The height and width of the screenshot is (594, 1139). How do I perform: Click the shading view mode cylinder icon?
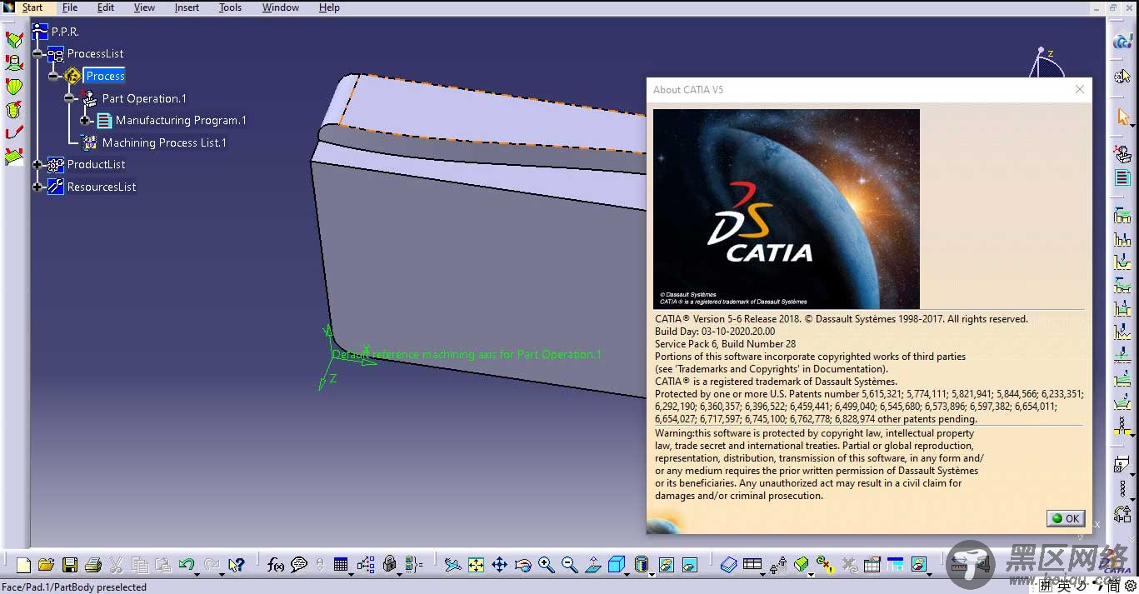click(641, 565)
